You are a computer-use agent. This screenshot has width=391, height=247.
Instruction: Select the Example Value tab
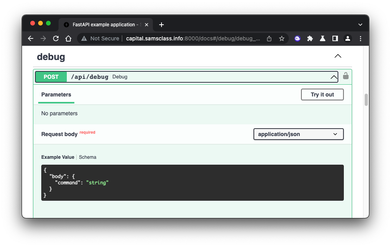(x=58, y=157)
